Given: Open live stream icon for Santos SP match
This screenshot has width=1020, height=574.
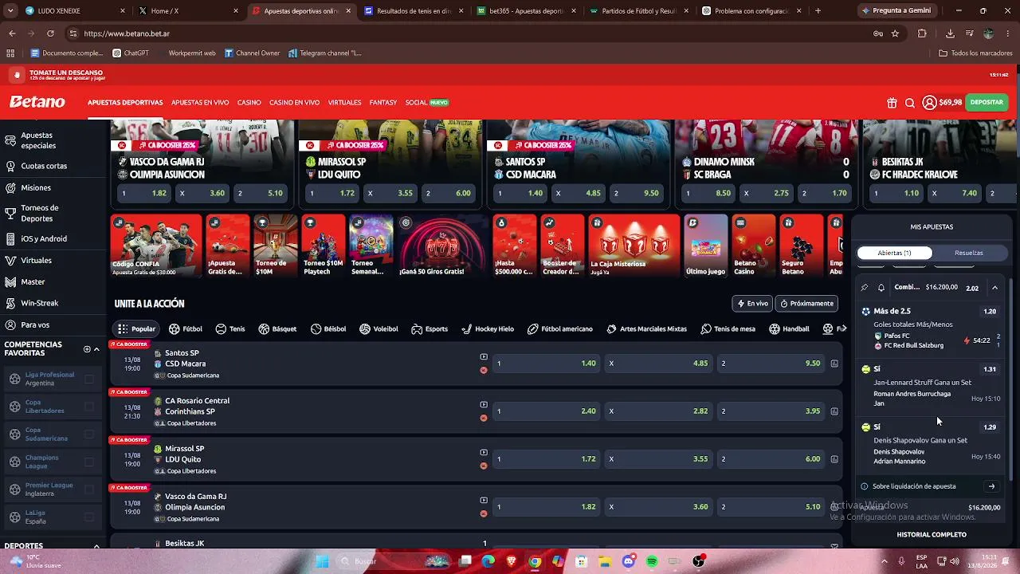Looking at the screenshot, I should pyautogui.click(x=484, y=357).
